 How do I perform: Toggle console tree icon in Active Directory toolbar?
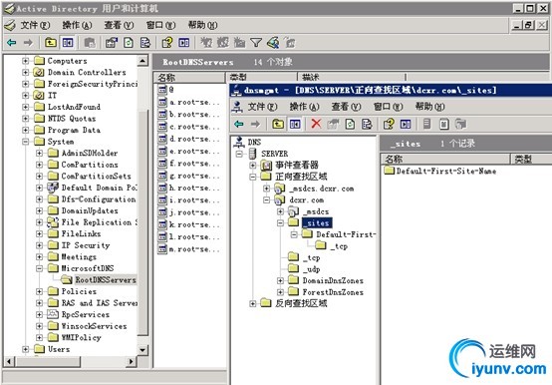click(68, 43)
